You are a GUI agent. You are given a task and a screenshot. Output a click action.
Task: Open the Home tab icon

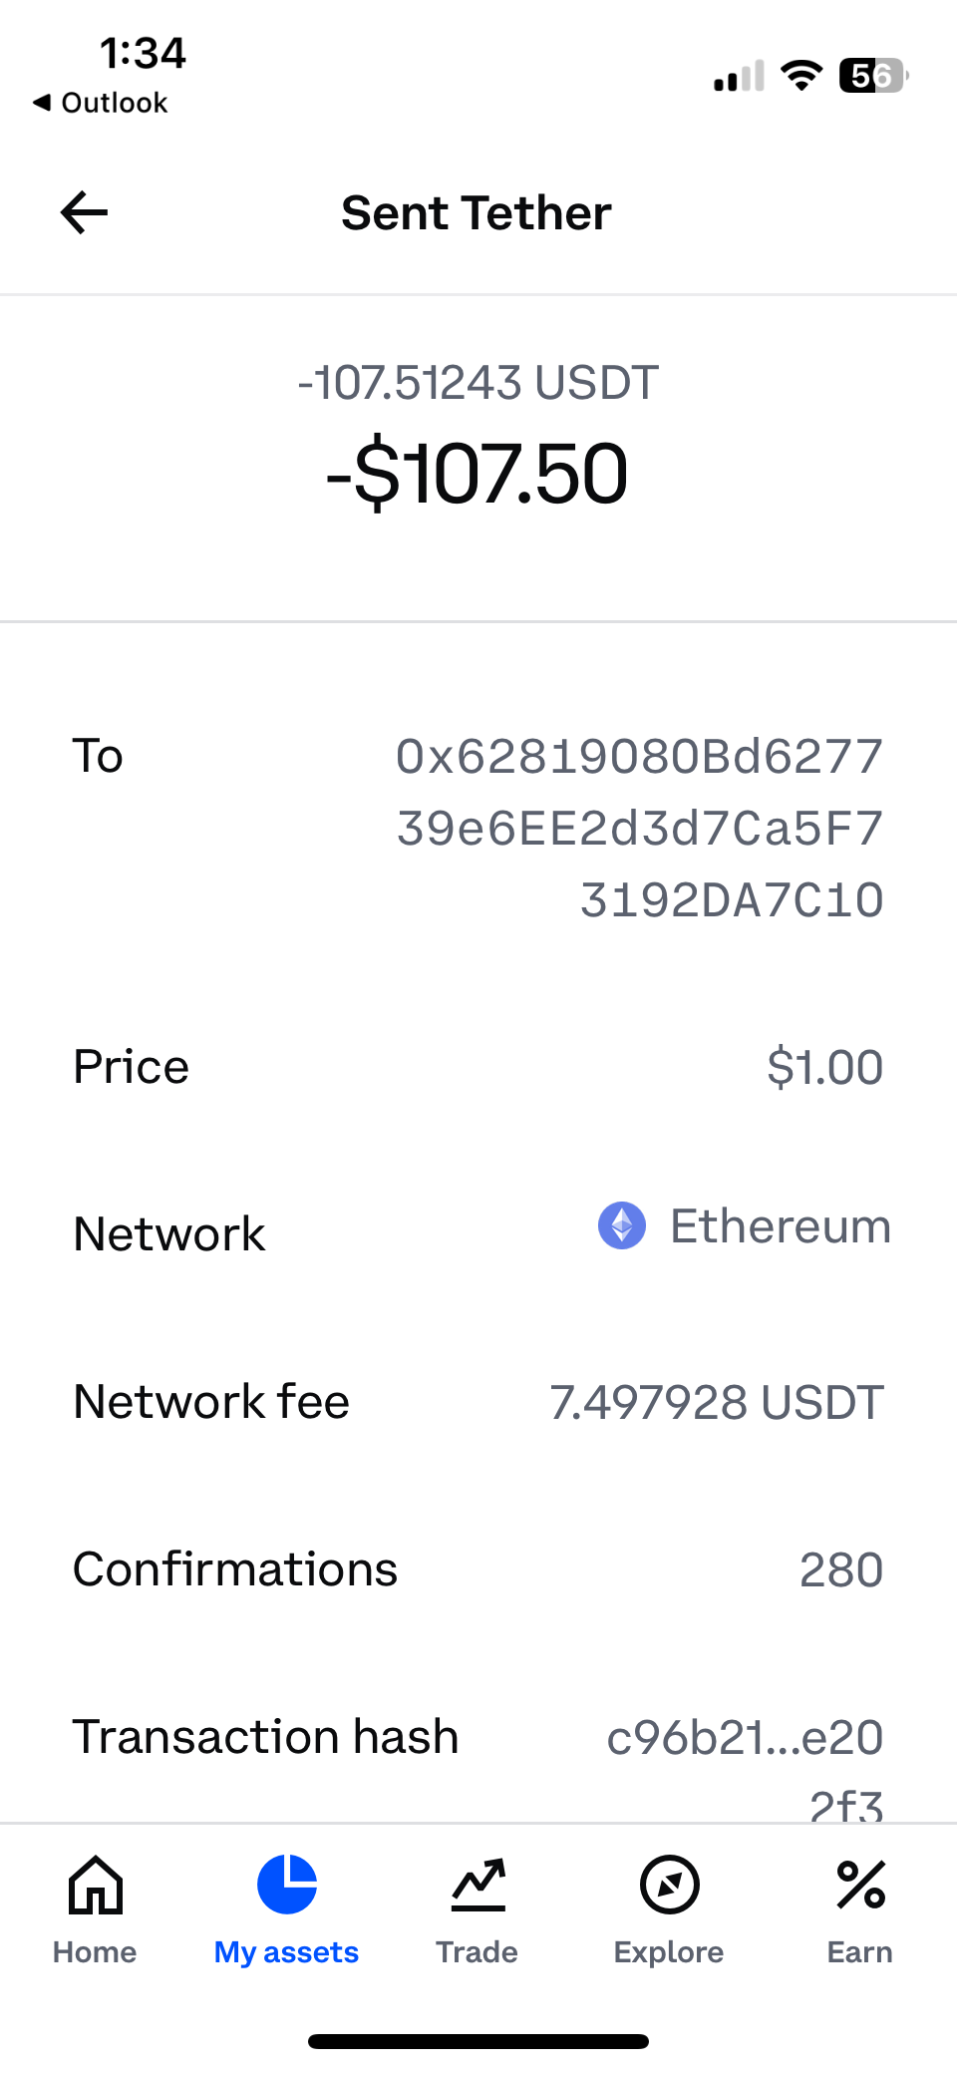(x=96, y=1885)
